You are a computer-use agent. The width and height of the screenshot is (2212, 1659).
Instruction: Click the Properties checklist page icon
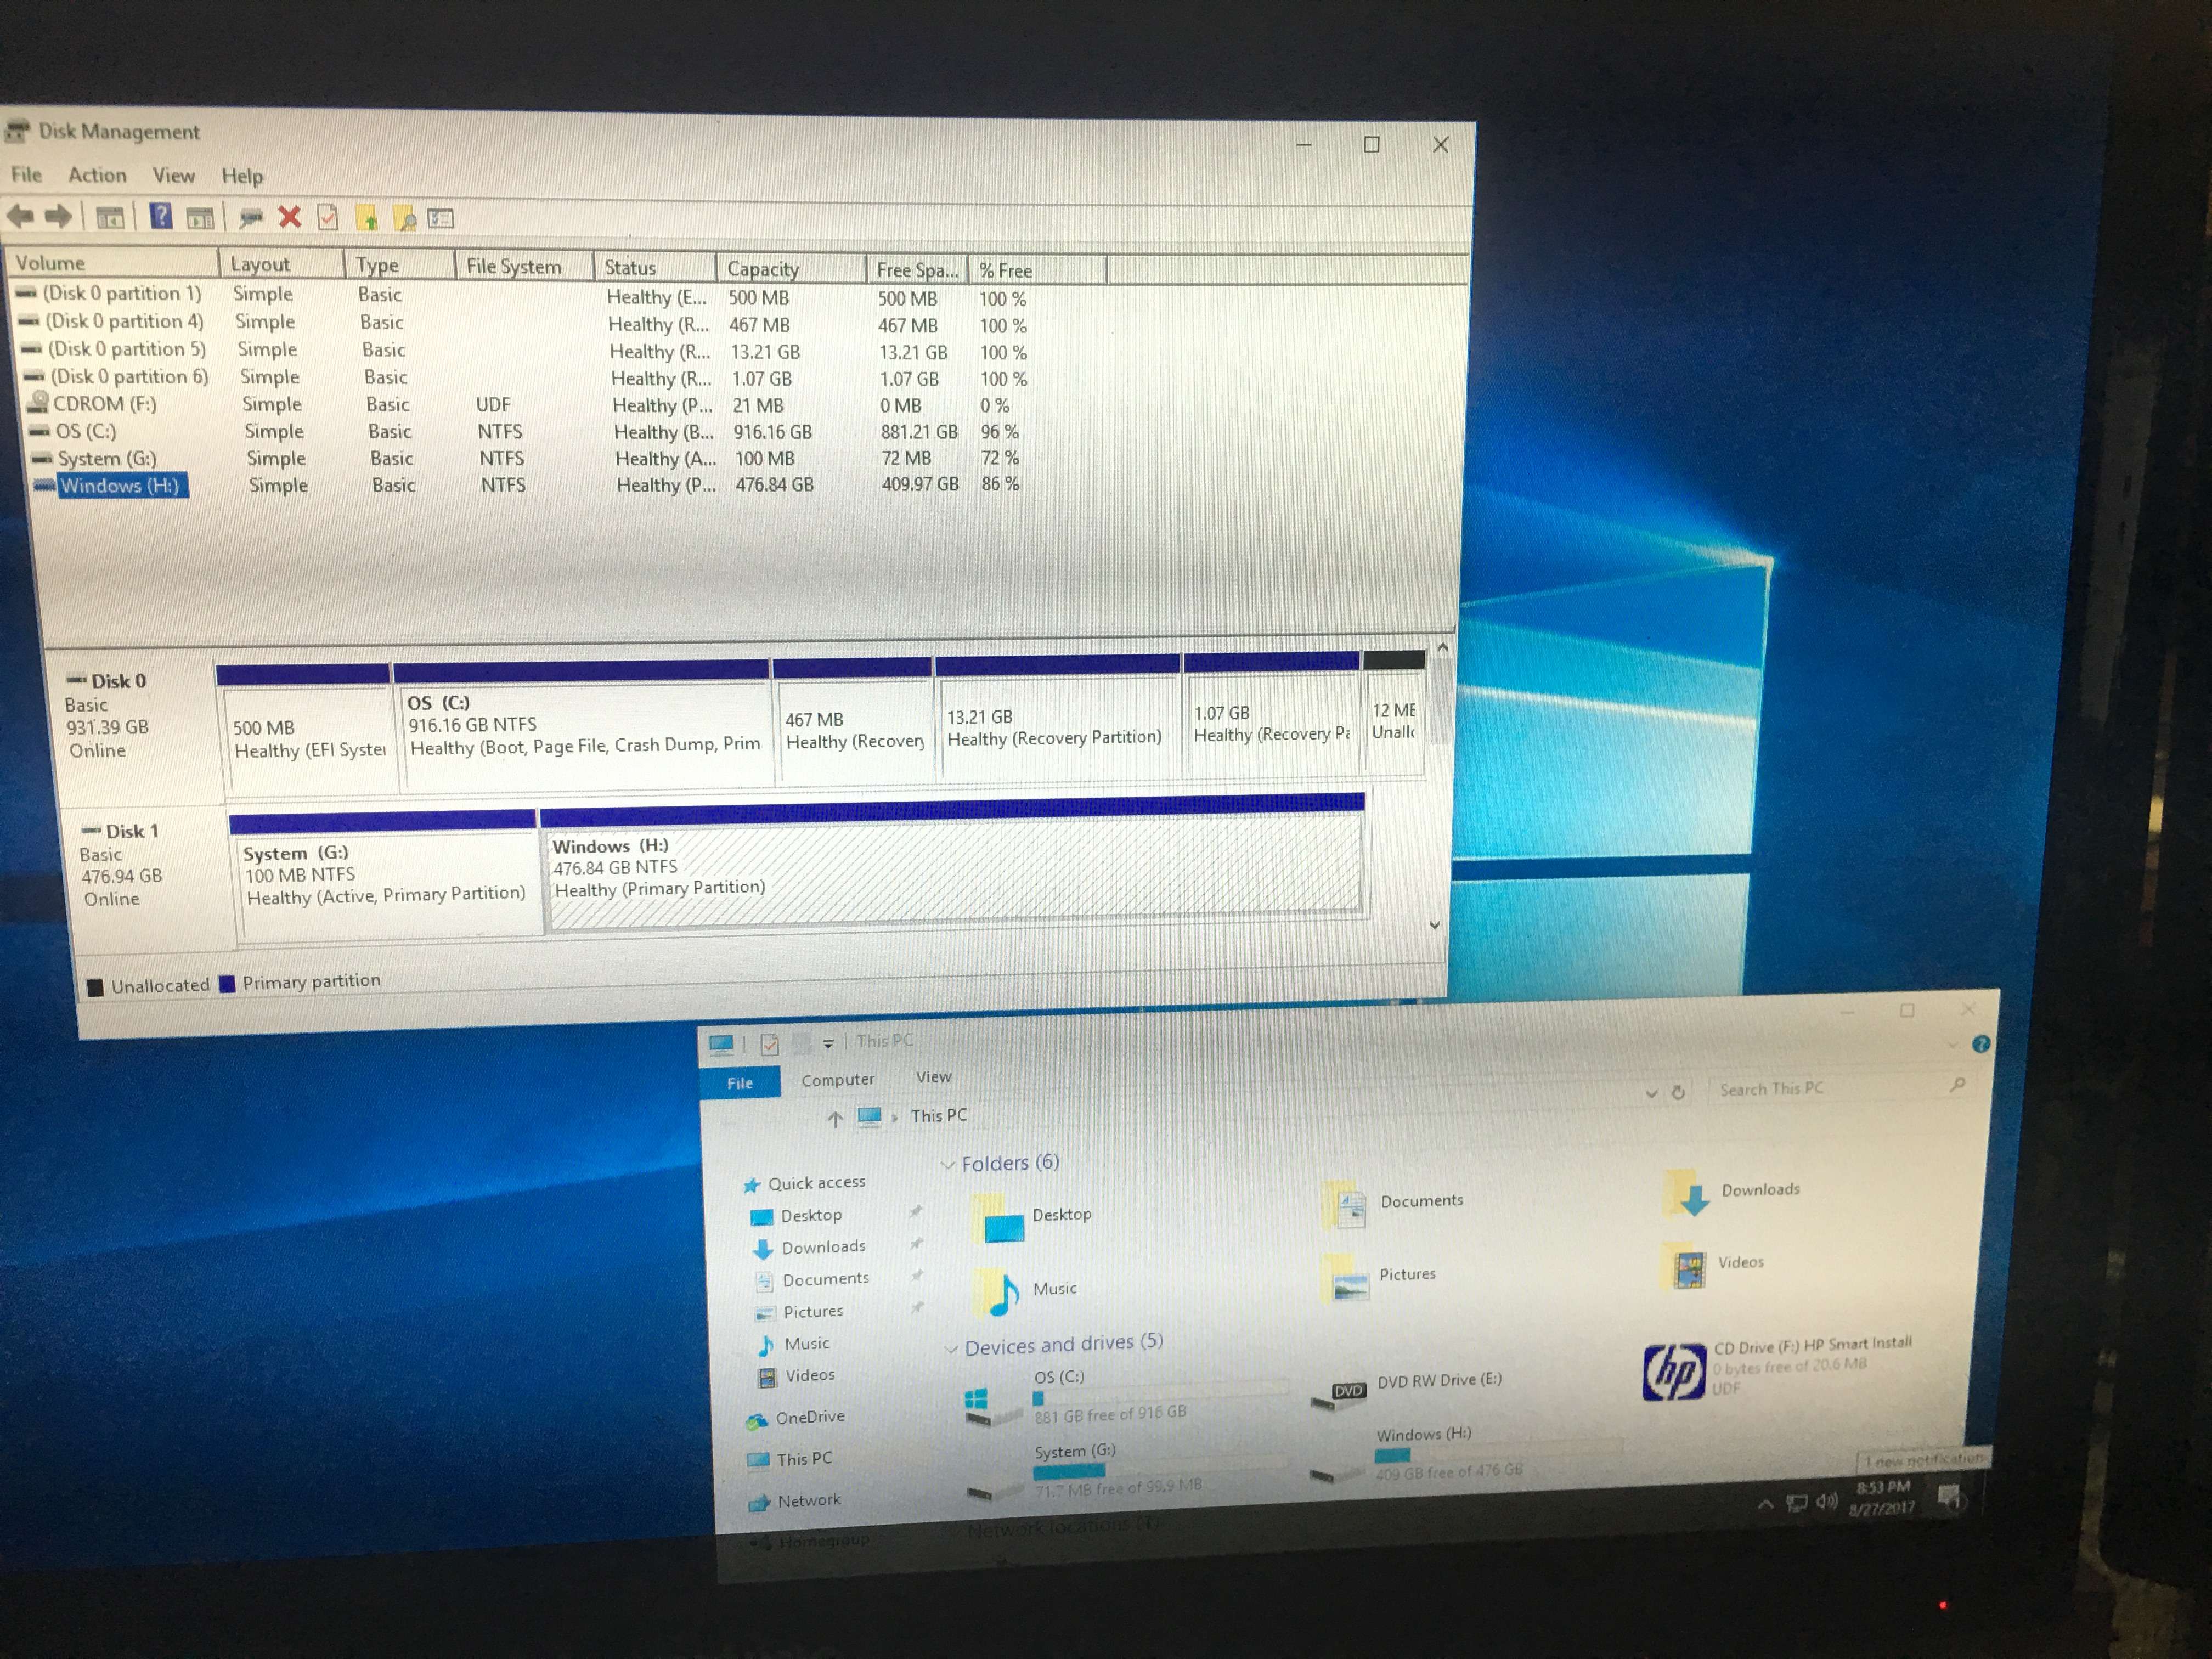(x=328, y=217)
